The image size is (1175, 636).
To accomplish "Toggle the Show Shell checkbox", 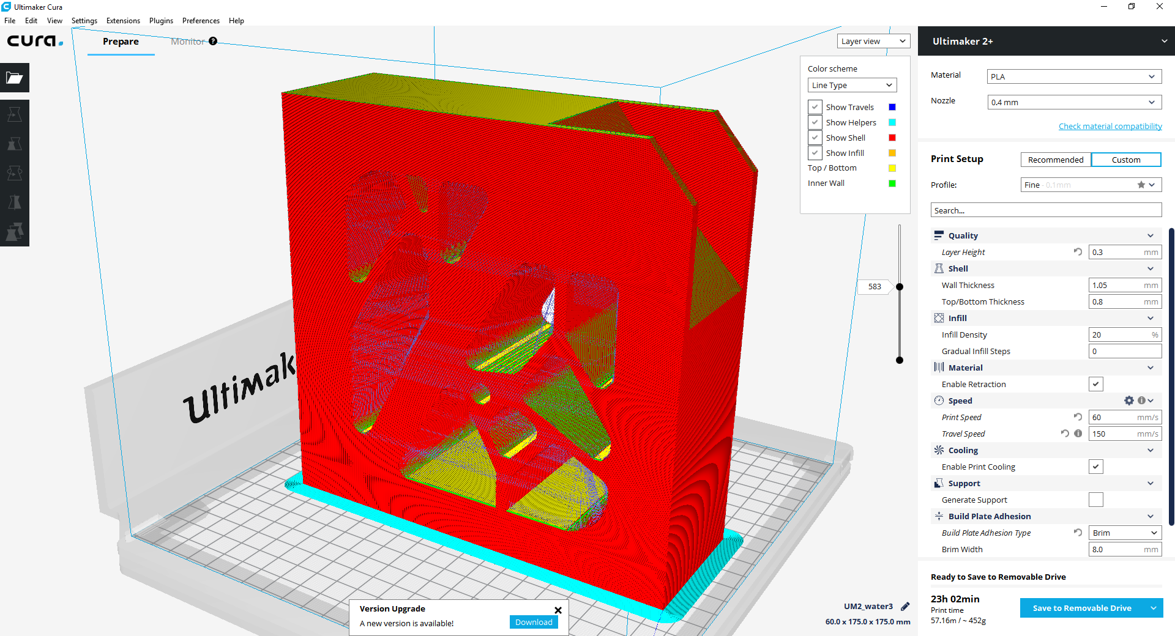I will [815, 138].
